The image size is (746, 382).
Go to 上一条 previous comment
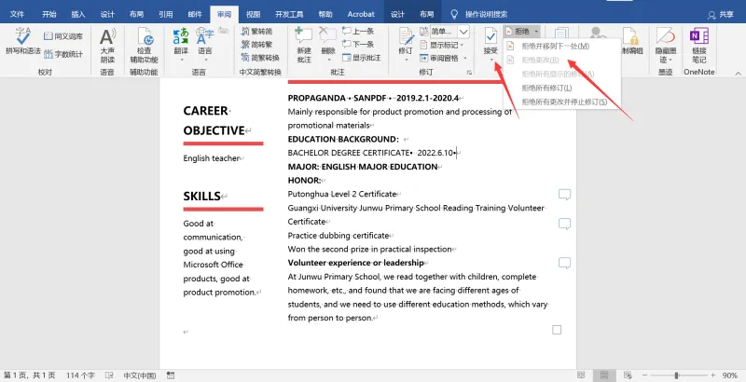(358, 32)
